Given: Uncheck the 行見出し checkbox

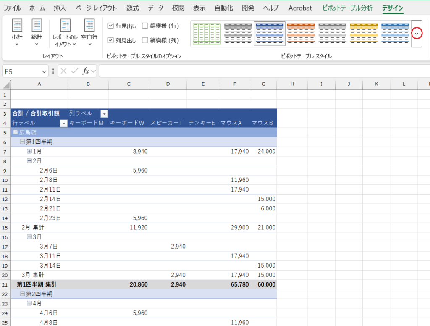Looking at the screenshot, I should tap(110, 26).
